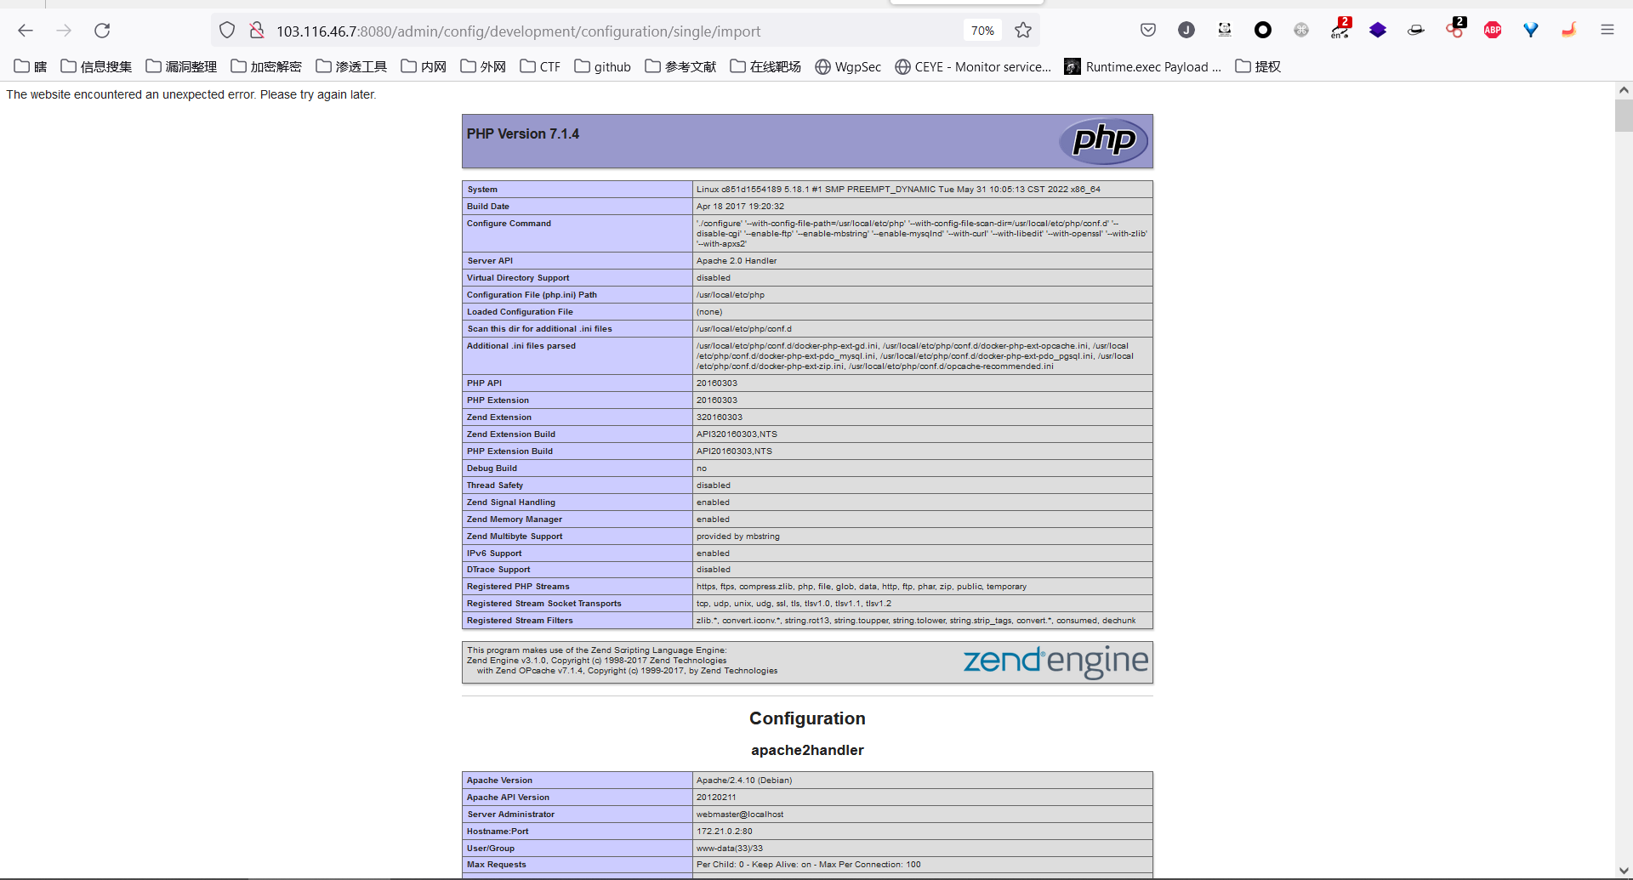Click the insecure connection padlock icon
1633x880 pixels.
(x=256, y=31)
